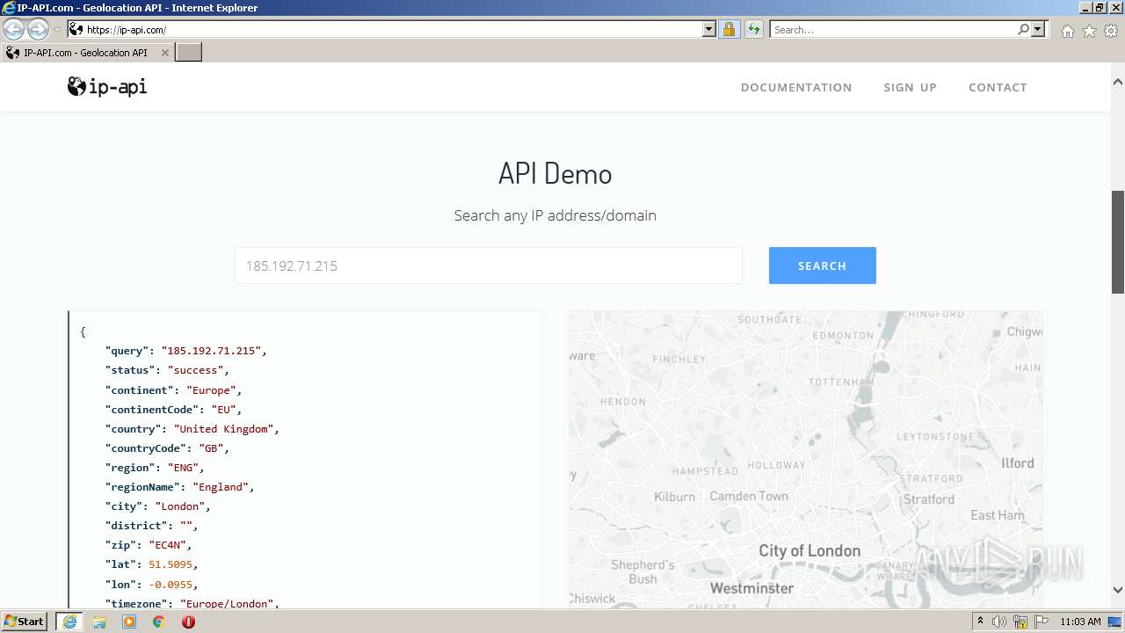This screenshot has width=1125, height=633.
Task: Open the recent pages dropdown arrow
Action: pyautogui.click(x=57, y=30)
